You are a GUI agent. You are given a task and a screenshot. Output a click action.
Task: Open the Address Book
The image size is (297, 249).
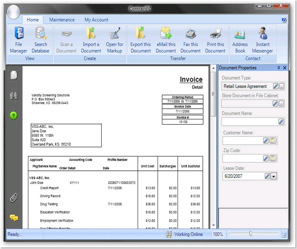[x=240, y=40]
